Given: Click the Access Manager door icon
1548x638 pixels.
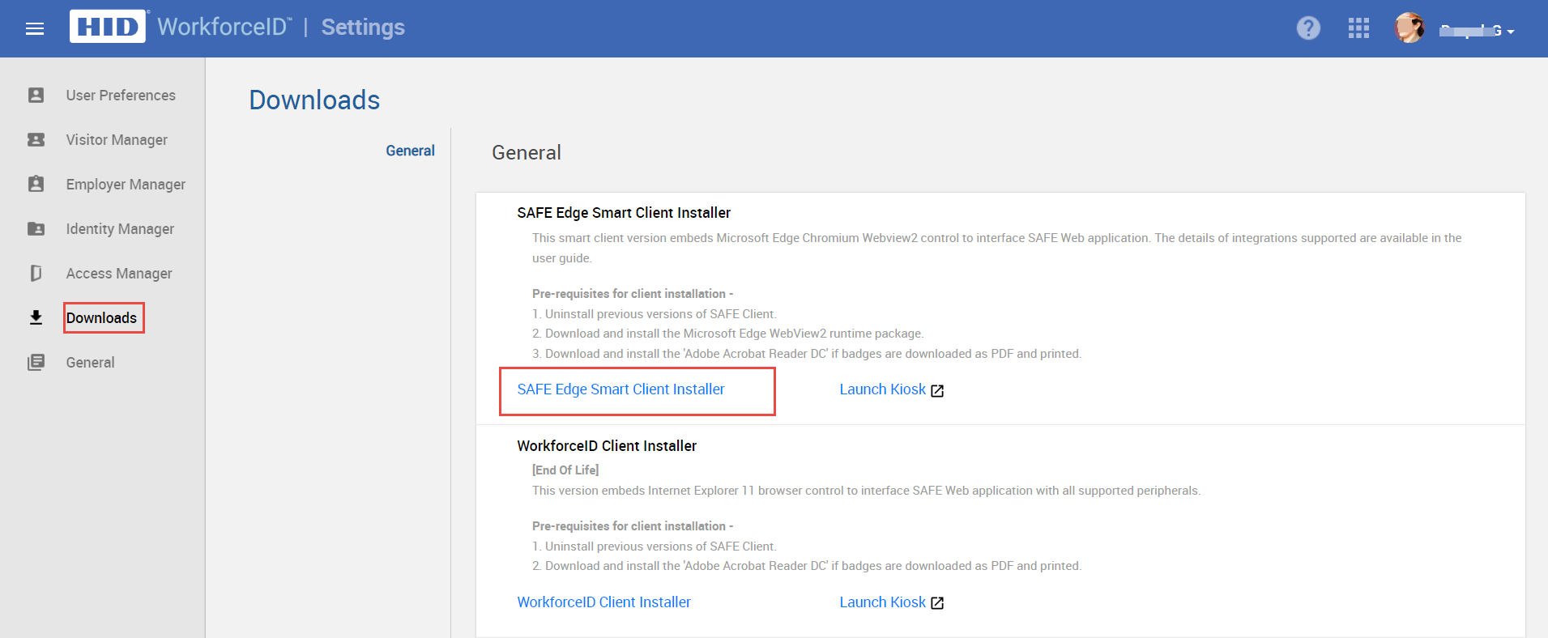Looking at the screenshot, I should click(36, 274).
